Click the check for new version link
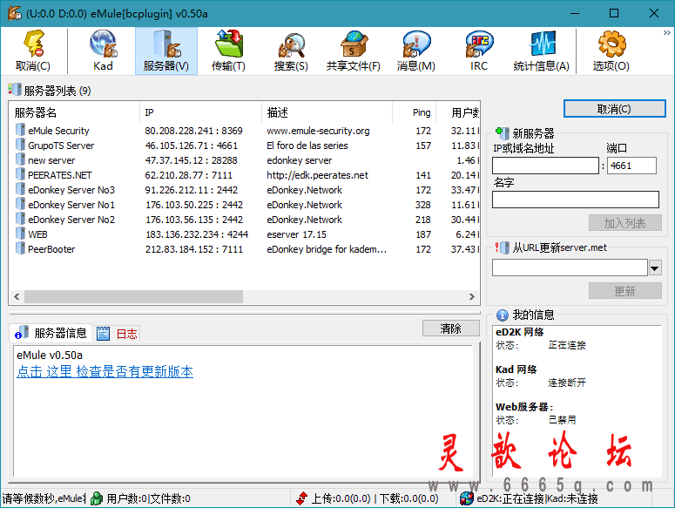The height and width of the screenshot is (508, 675). pyautogui.click(x=105, y=371)
